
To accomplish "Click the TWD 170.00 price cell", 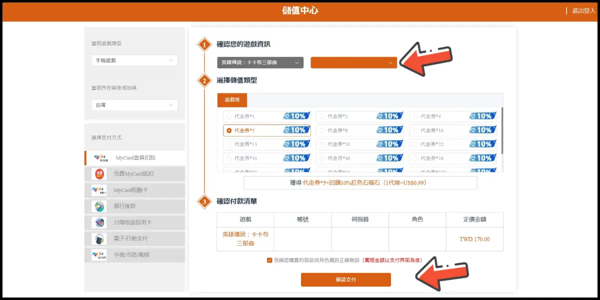I will tap(474, 239).
